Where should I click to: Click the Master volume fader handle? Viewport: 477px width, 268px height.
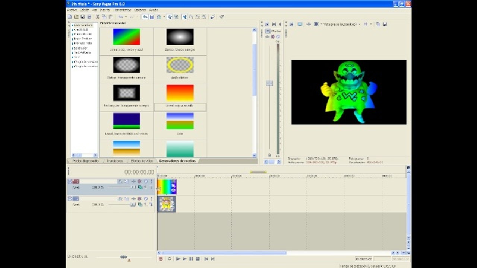click(269, 83)
